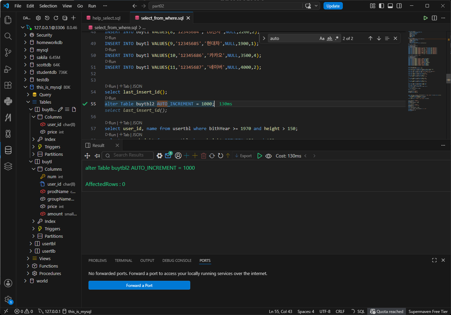The height and width of the screenshot is (315, 451).
Task: Click the red trash delete icon
Action: [203, 156]
